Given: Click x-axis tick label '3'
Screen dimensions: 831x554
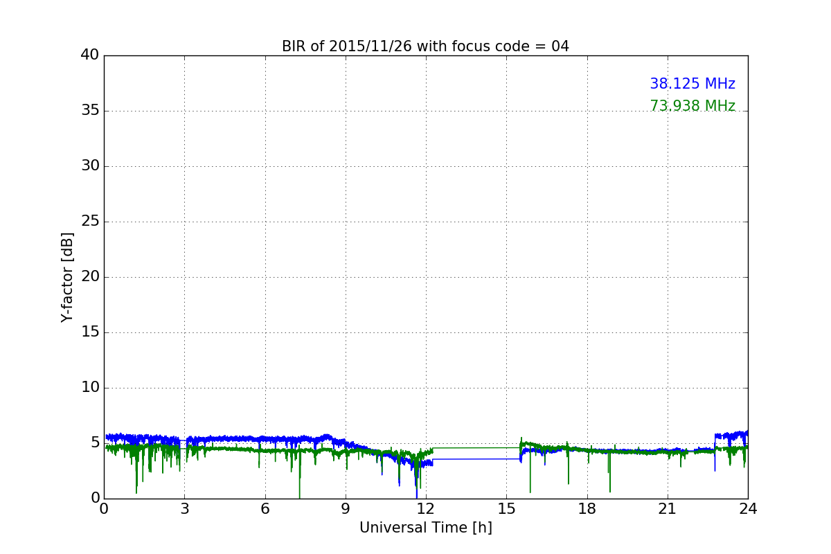Looking at the screenshot, I should [184, 509].
